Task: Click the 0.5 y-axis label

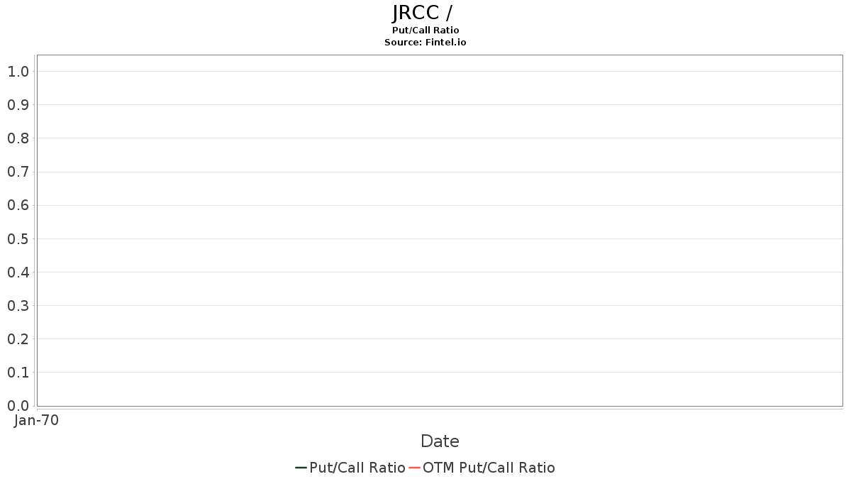Action: (x=18, y=238)
